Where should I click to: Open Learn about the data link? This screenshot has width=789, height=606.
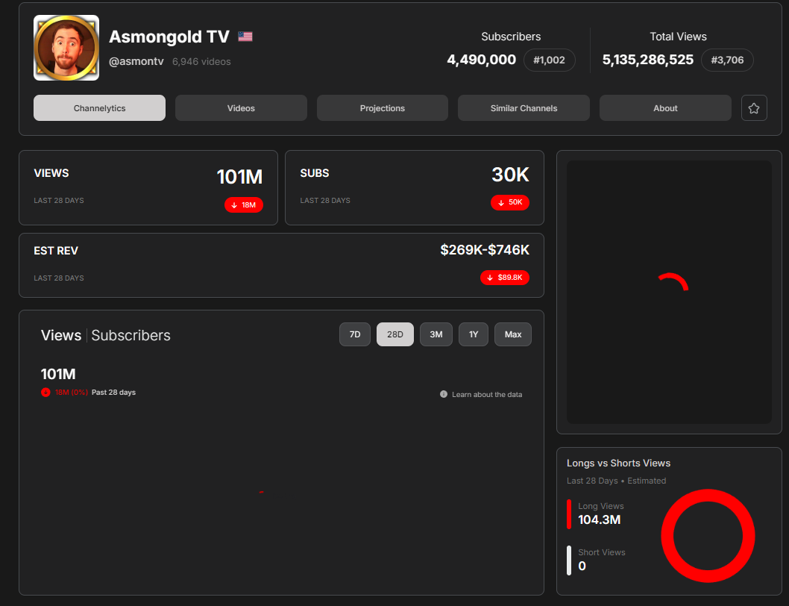[486, 395]
